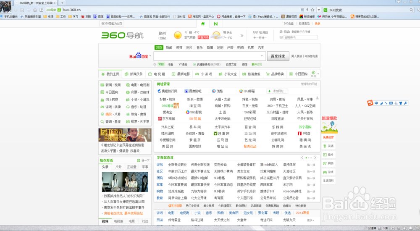Click the browser back arrow

coord(16,10)
